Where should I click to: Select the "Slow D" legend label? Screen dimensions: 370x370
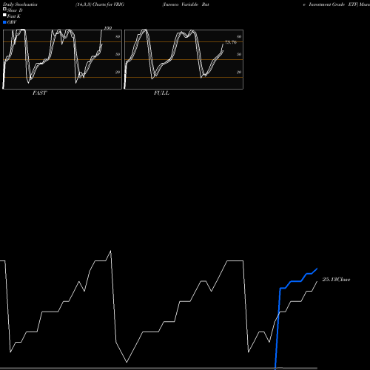pyautogui.click(x=15, y=10)
